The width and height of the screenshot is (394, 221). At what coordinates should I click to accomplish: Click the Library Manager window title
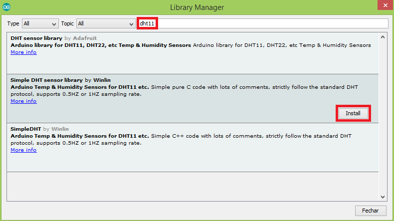click(x=197, y=7)
